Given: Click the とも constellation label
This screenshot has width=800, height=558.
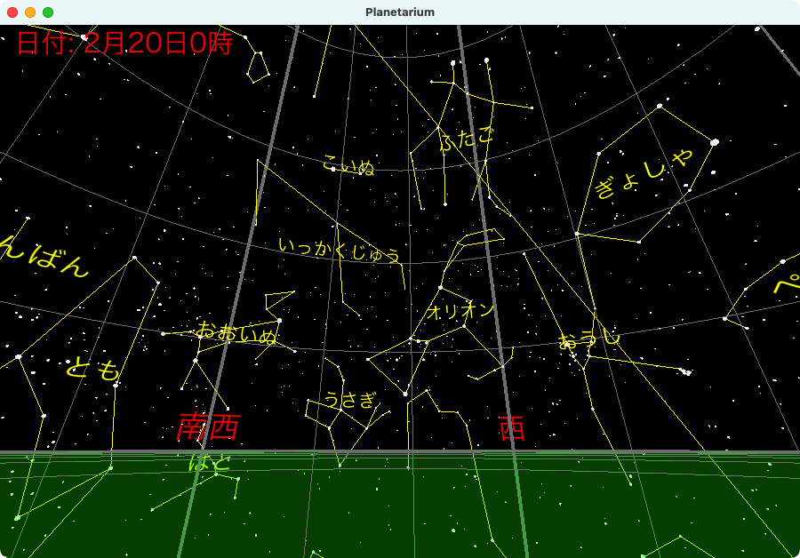Looking at the screenshot, I should coord(92,369).
